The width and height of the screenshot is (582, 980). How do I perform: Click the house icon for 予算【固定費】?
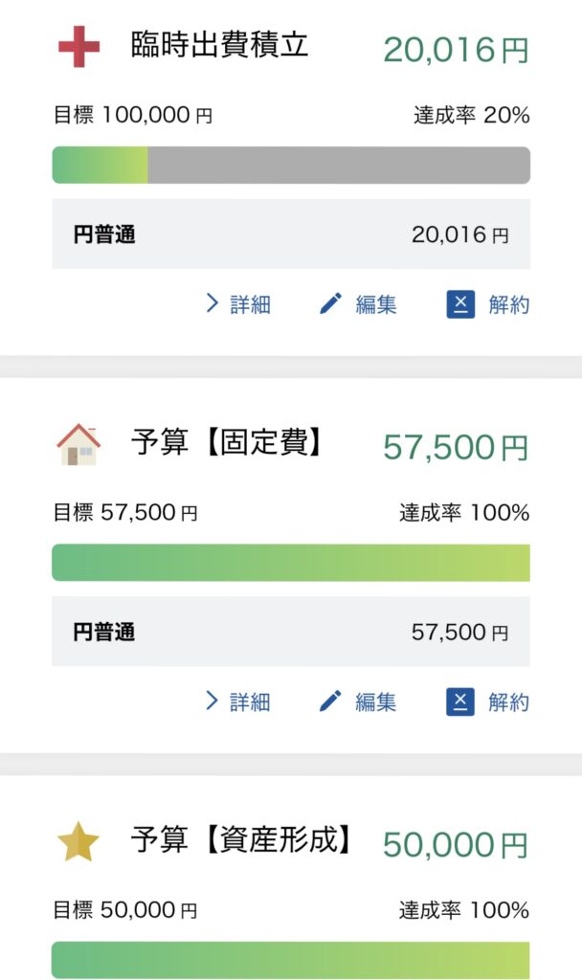click(78, 445)
